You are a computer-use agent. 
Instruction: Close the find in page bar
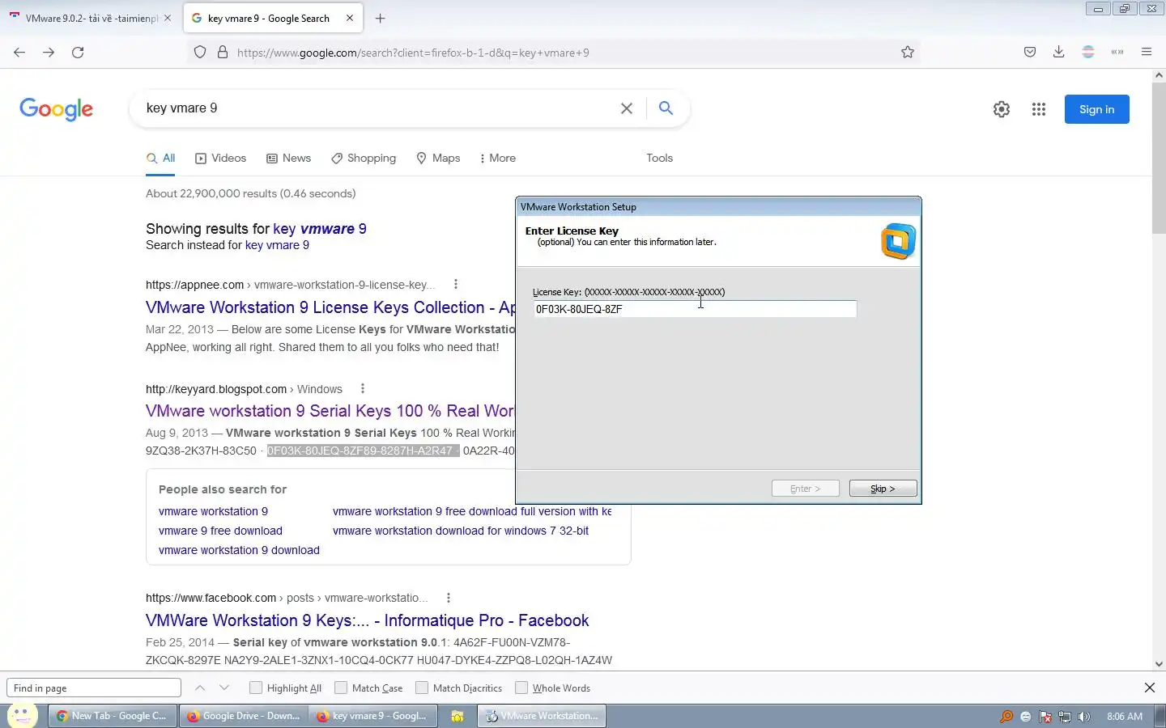1150,688
